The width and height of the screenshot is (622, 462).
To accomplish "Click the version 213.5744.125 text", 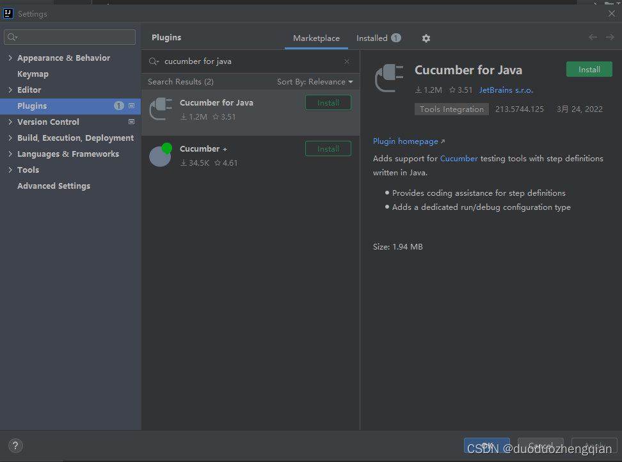I will click(x=519, y=109).
